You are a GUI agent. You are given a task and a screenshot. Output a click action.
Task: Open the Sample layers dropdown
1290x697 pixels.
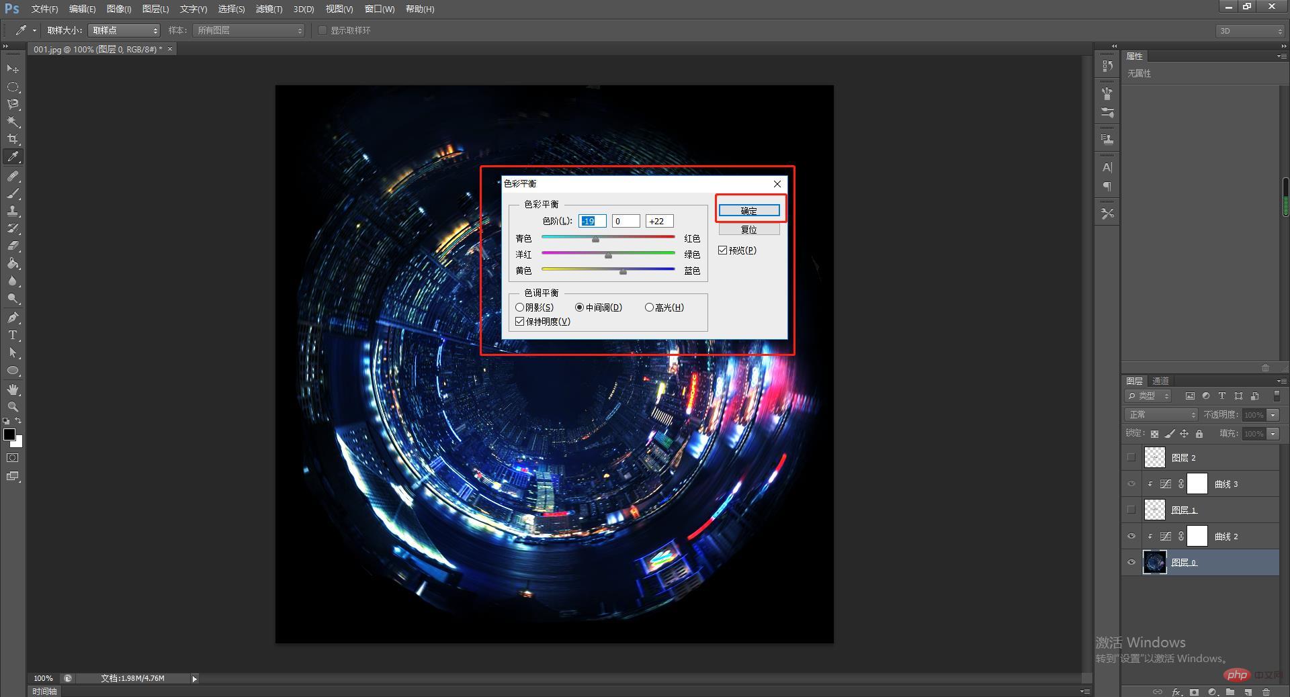pos(249,30)
